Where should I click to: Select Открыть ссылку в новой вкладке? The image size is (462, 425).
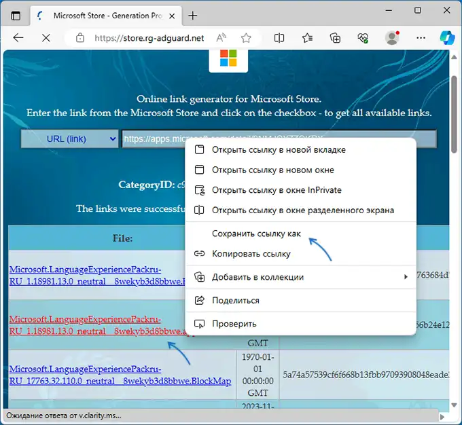301,149
